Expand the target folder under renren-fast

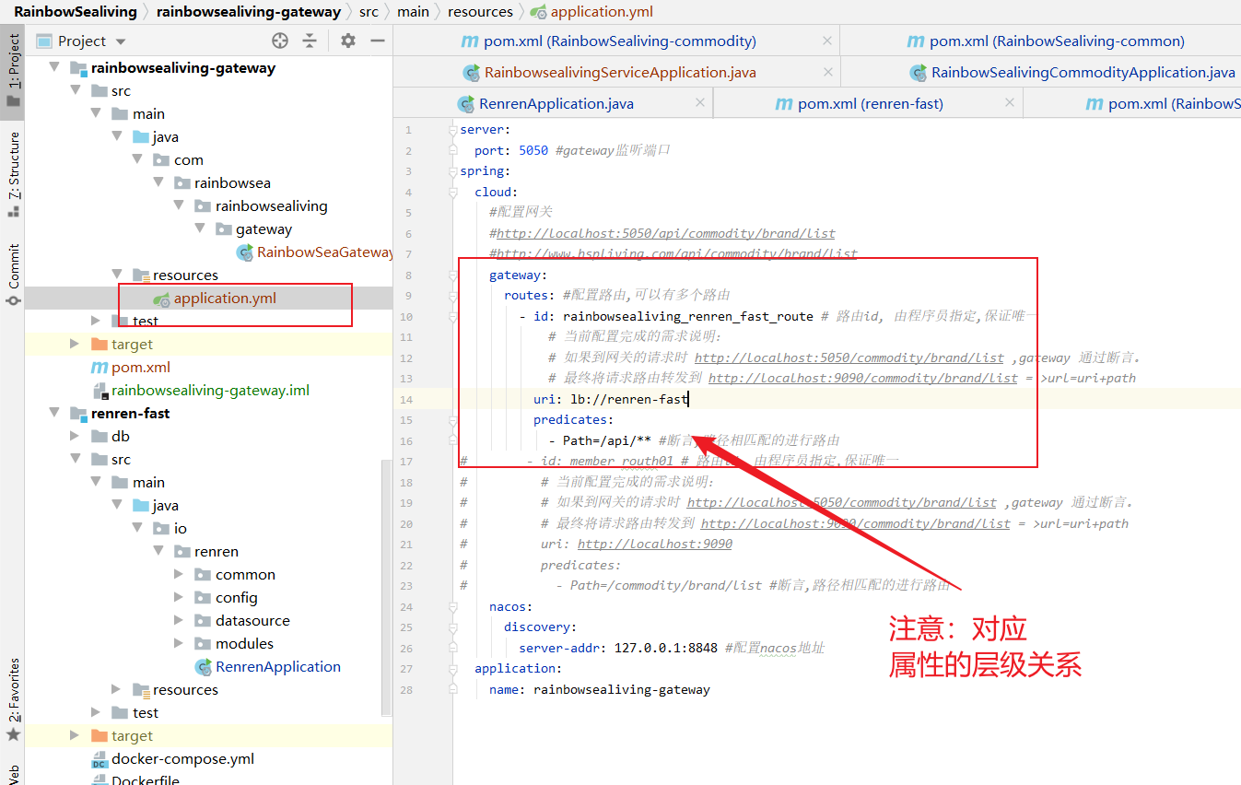click(x=76, y=735)
